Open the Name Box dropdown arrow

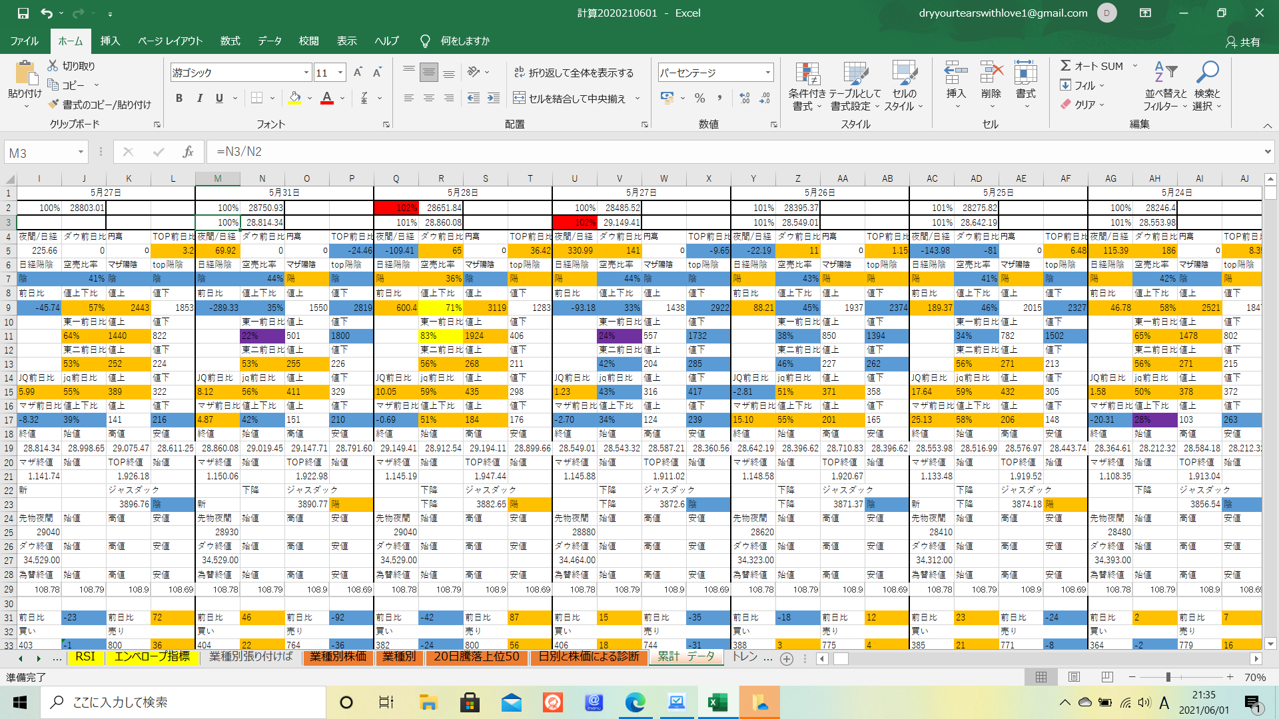click(81, 152)
